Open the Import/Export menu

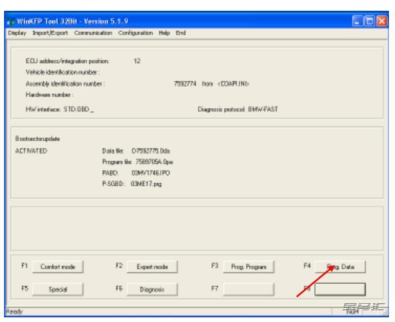click(50, 33)
